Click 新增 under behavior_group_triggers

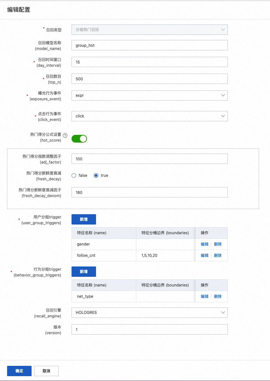coord(84,272)
